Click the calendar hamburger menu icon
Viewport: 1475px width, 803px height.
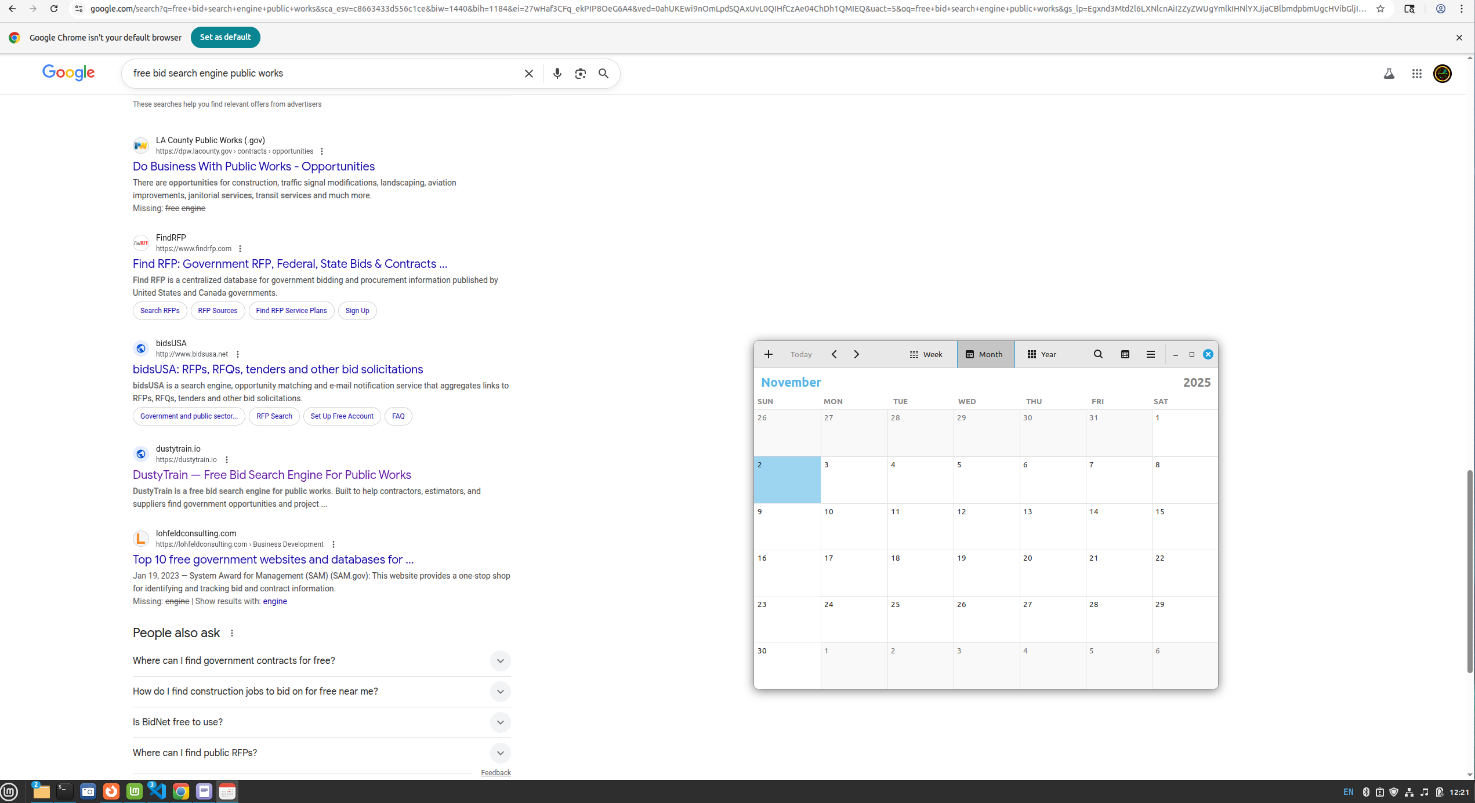click(1150, 354)
